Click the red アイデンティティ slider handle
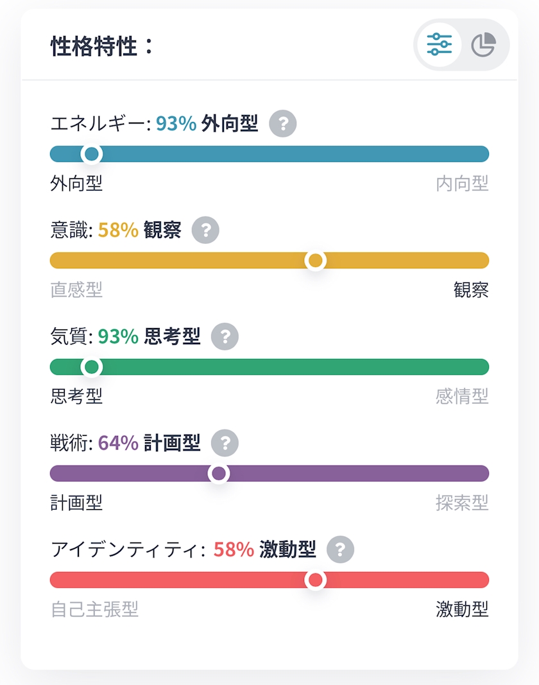This screenshot has width=539, height=685. (315, 580)
